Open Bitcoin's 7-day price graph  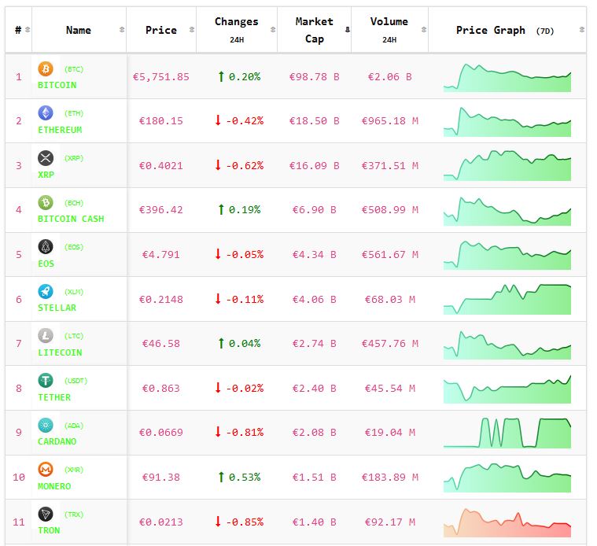coord(507,78)
